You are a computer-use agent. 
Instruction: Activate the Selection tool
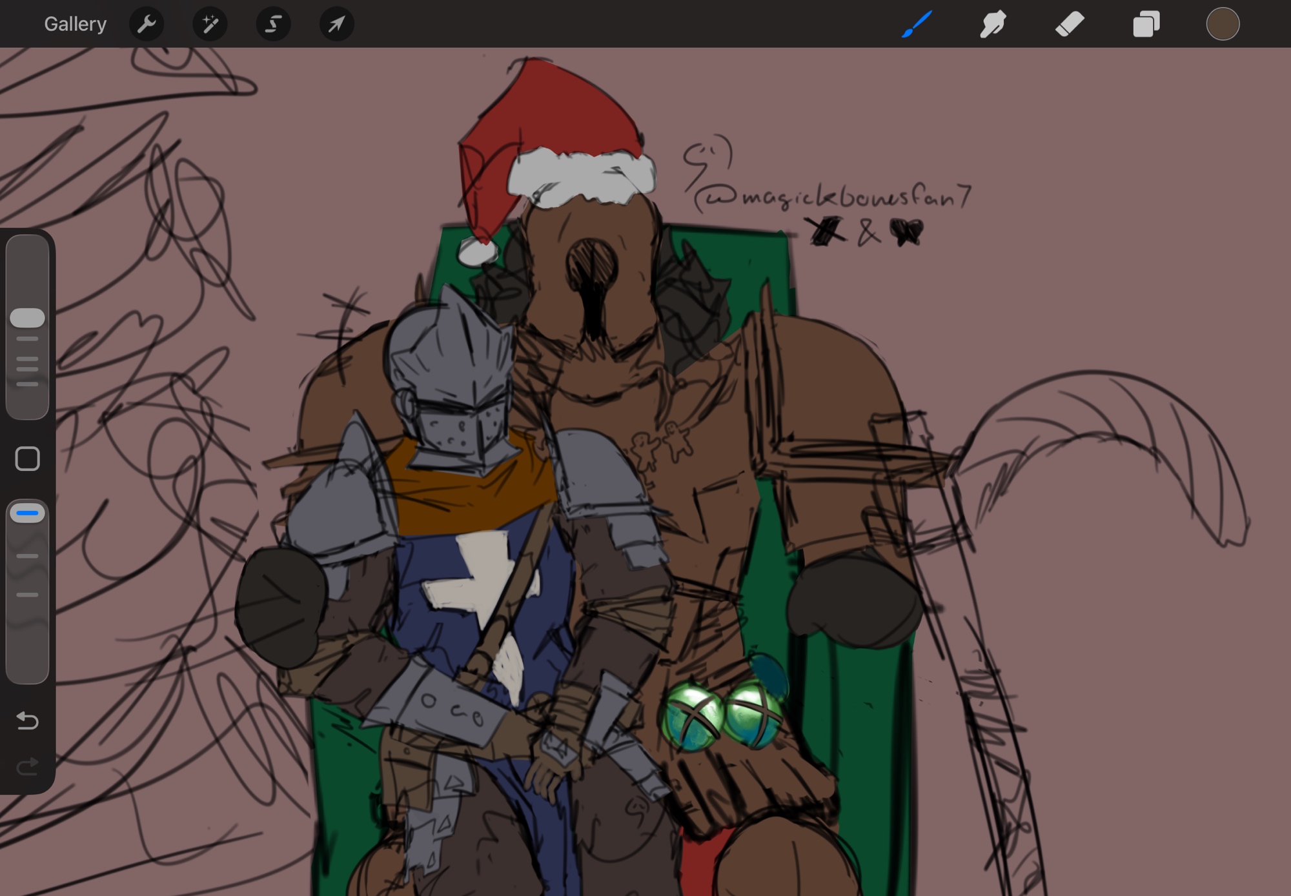tap(273, 25)
